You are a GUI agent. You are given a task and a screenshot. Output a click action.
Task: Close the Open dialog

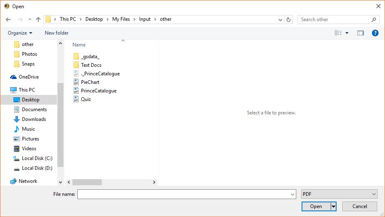coord(378,6)
